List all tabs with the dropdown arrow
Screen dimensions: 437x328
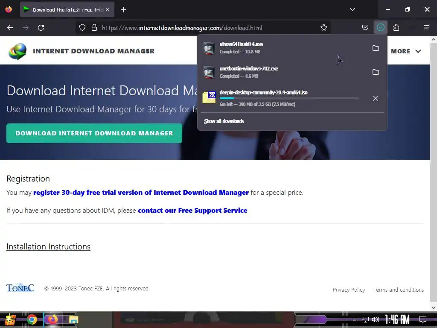click(x=352, y=9)
